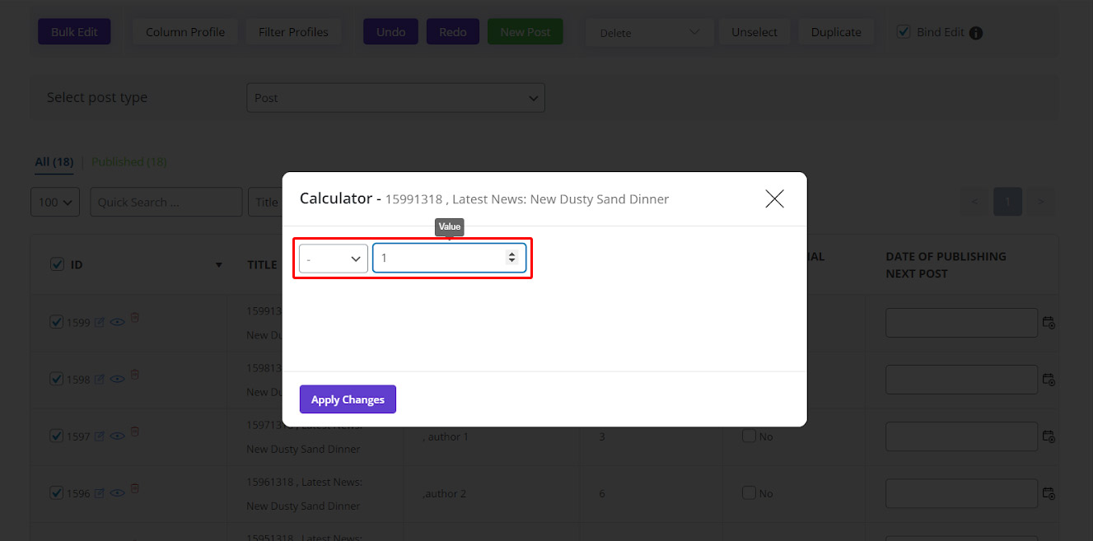Open the Select post type dropdown
The height and width of the screenshot is (541, 1093).
coord(395,97)
